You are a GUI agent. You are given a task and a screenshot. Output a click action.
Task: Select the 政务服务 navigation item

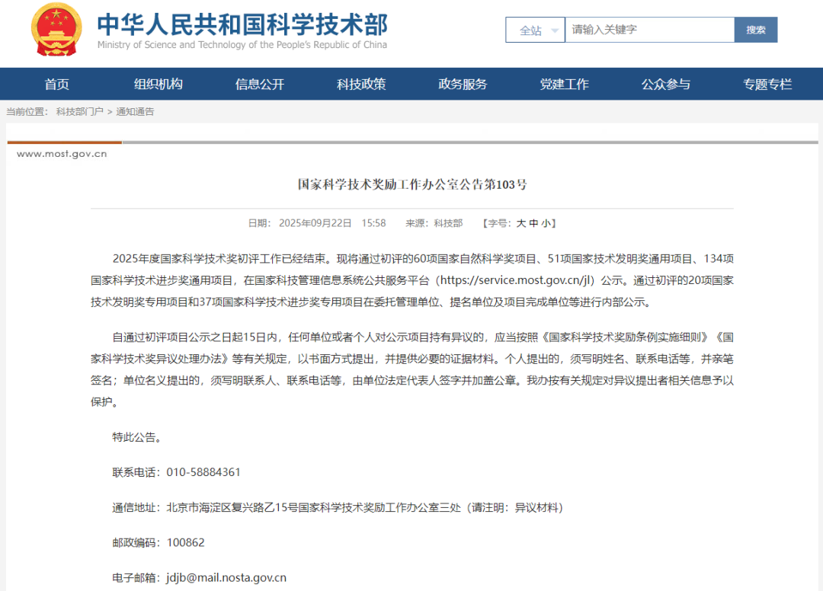pyautogui.click(x=463, y=84)
